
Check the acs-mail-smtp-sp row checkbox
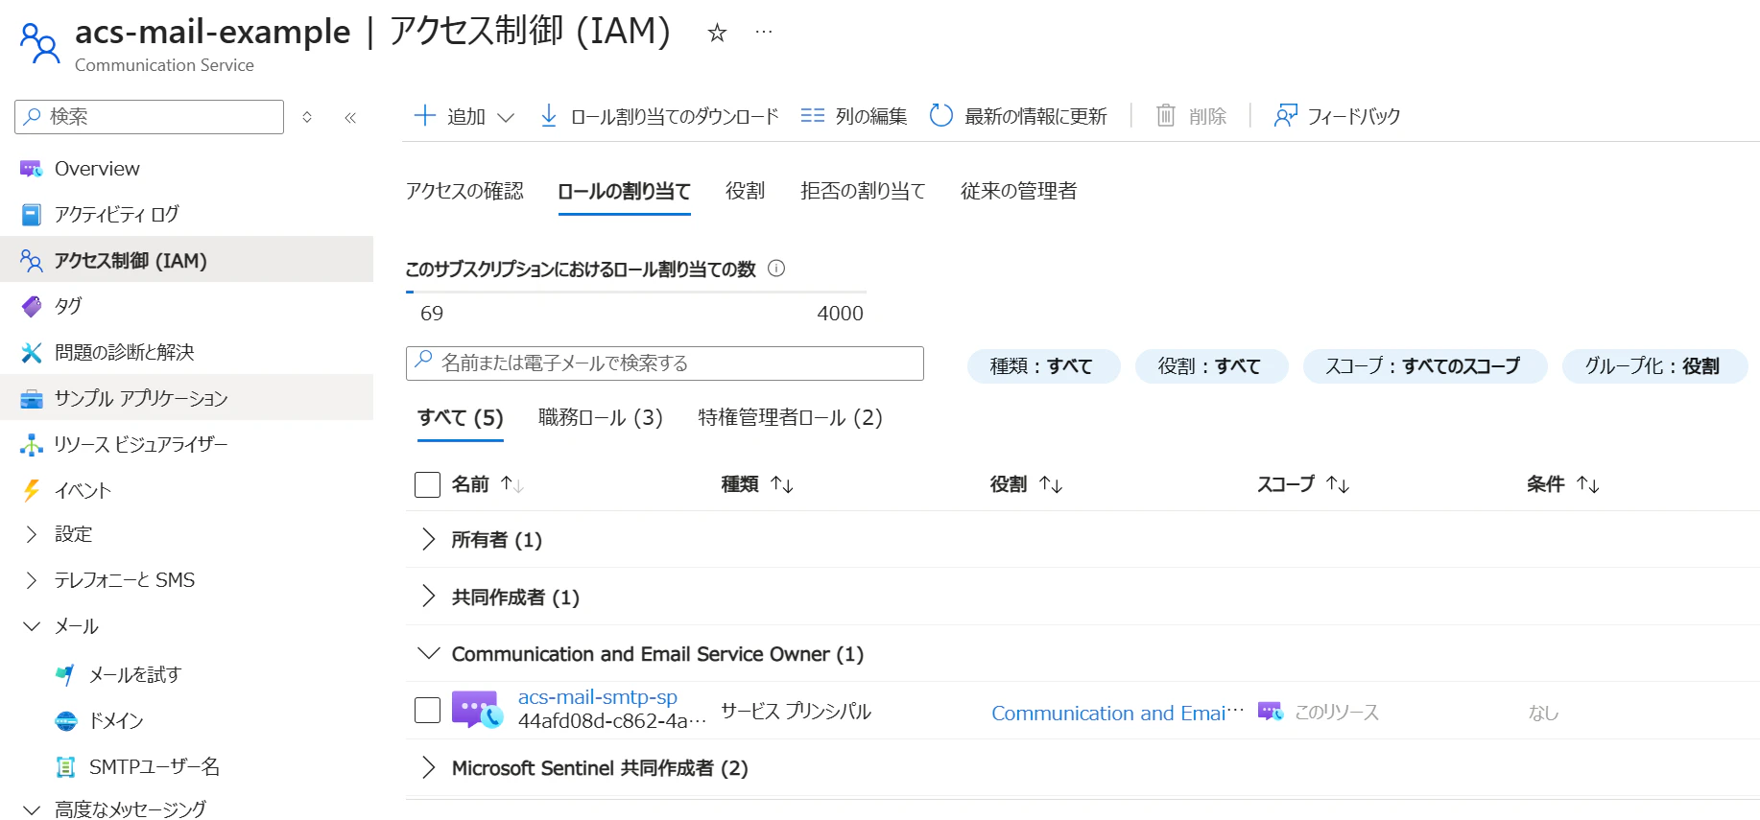click(x=427, y=710)
